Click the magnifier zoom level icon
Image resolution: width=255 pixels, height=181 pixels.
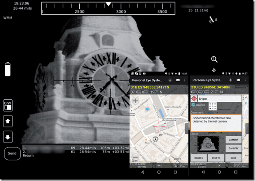point(214,59)
